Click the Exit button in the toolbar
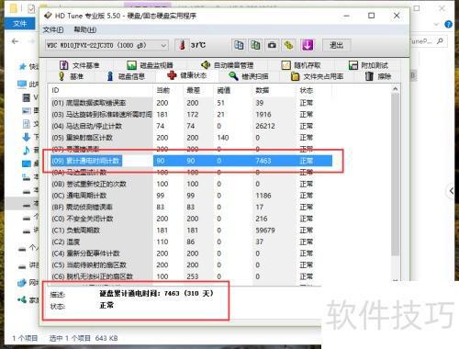Image resolution: width=459 pixels, height=349 pixels. coord(336,45)
